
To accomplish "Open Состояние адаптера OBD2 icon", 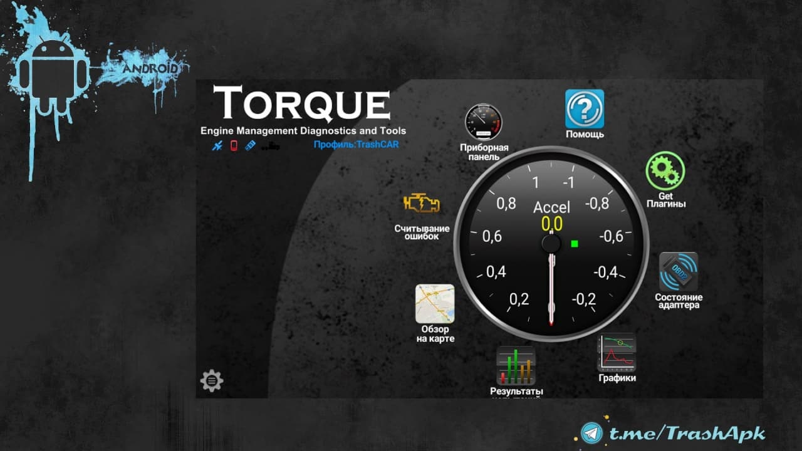I will tap(679, 272).
